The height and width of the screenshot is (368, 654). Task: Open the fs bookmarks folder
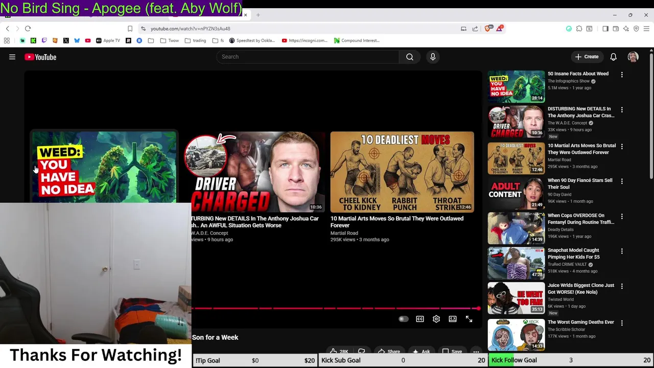[x=218, y=40]
